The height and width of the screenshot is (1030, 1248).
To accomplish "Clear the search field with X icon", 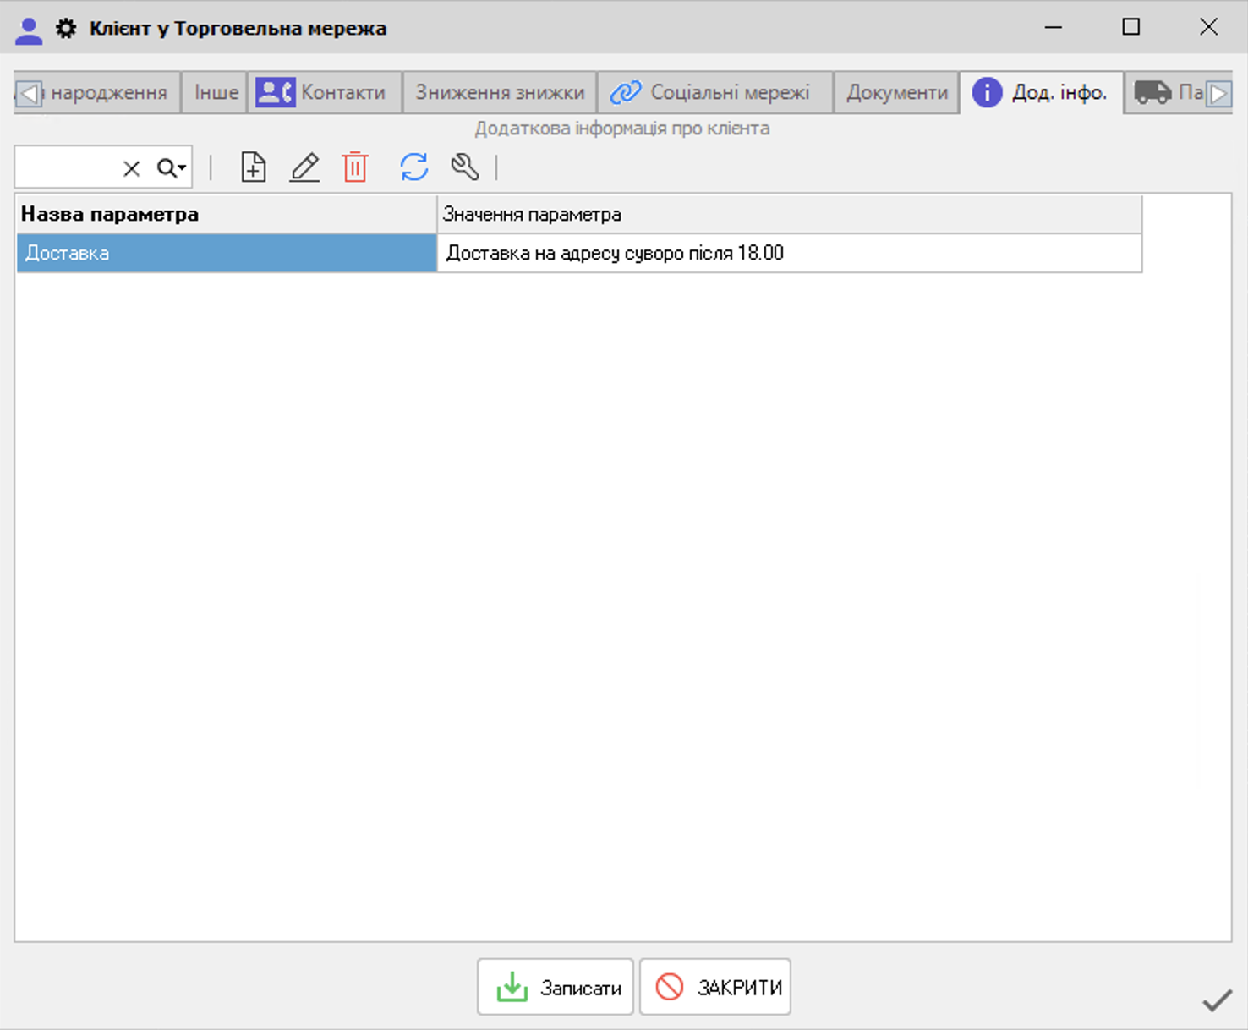I will point(131,168).
